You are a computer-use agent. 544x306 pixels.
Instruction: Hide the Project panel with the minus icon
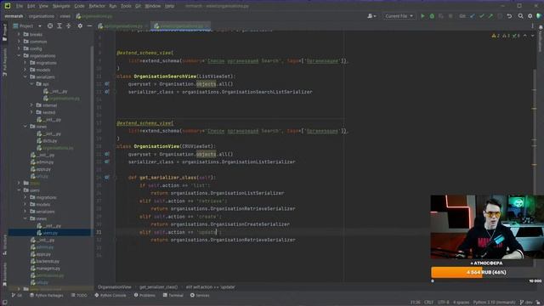pos(89,26)
